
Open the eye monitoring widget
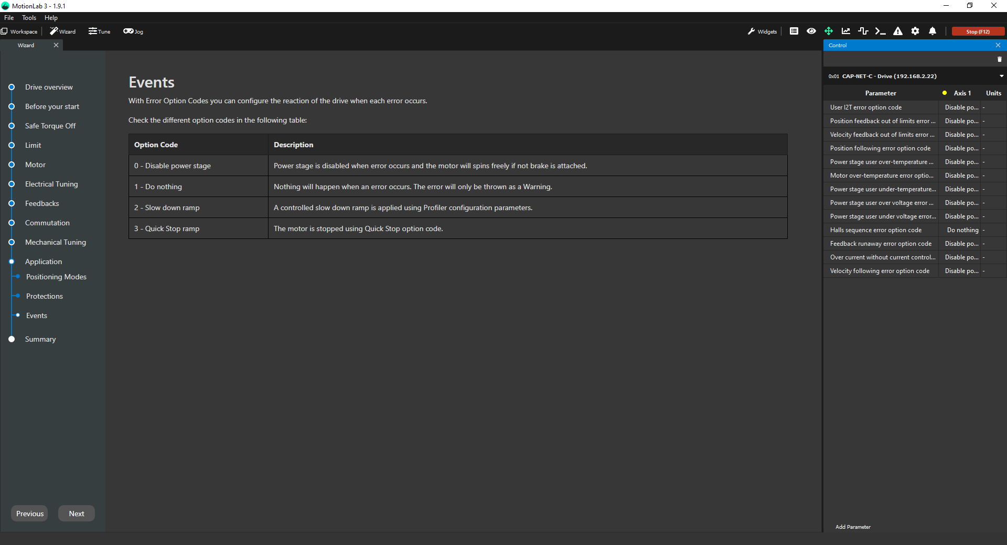pos(811,31)
